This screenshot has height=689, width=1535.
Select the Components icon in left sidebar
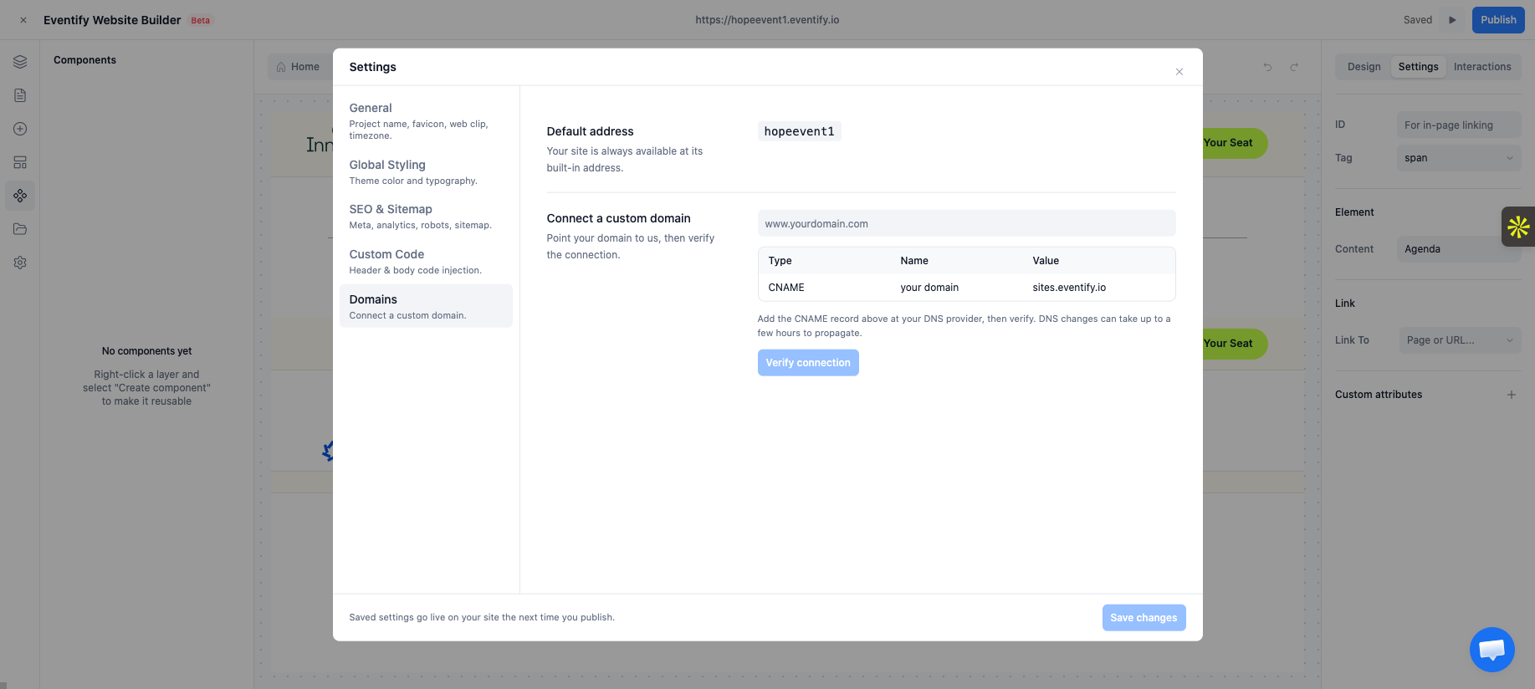pyautogui.click(x=20, y=196)
